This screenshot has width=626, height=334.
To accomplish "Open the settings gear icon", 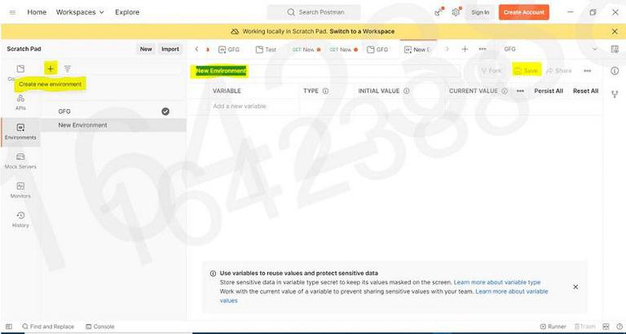I will click(456, 12).
